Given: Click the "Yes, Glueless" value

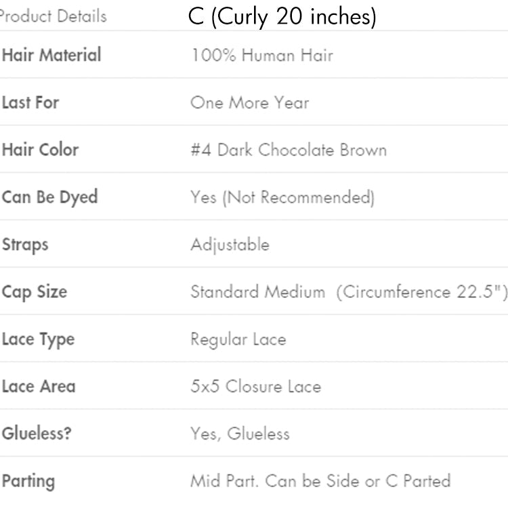Looking at the screenshot, I should pos(239,433).
